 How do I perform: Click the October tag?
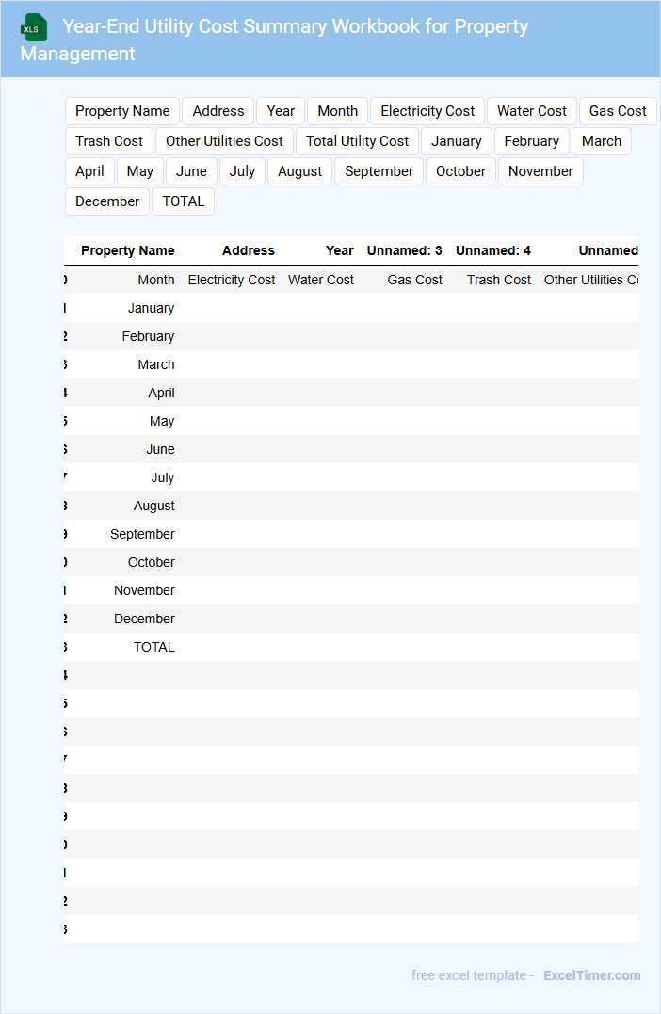(x=460, y=171)
